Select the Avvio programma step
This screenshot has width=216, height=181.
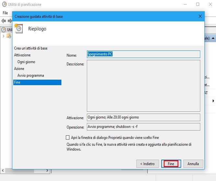point(30,75)
